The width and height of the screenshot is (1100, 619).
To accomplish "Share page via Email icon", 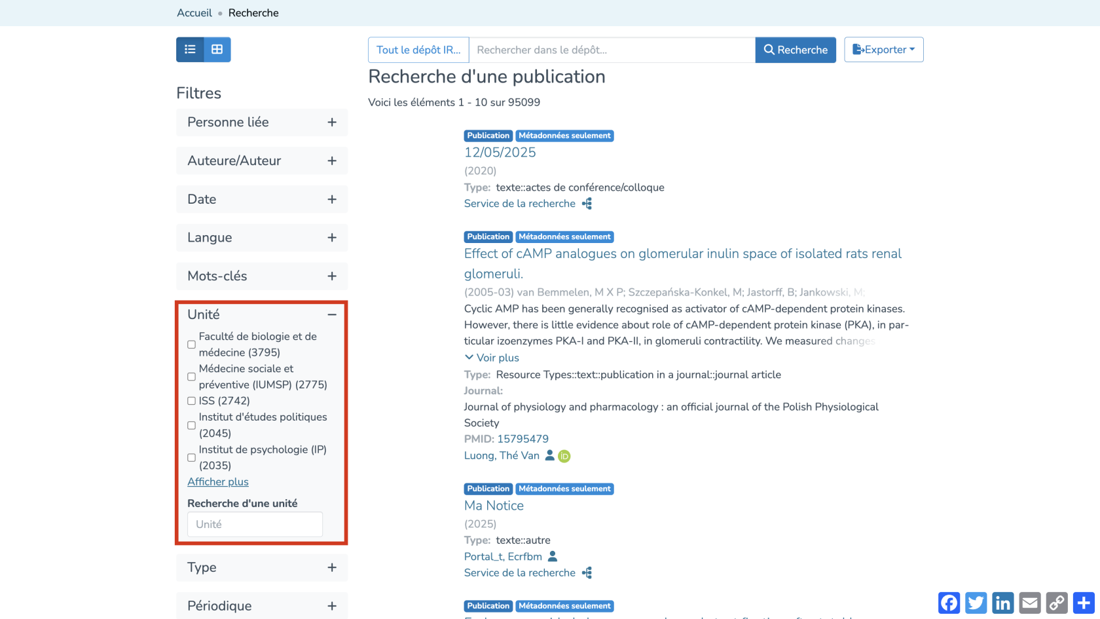I will coord(1029,603).
